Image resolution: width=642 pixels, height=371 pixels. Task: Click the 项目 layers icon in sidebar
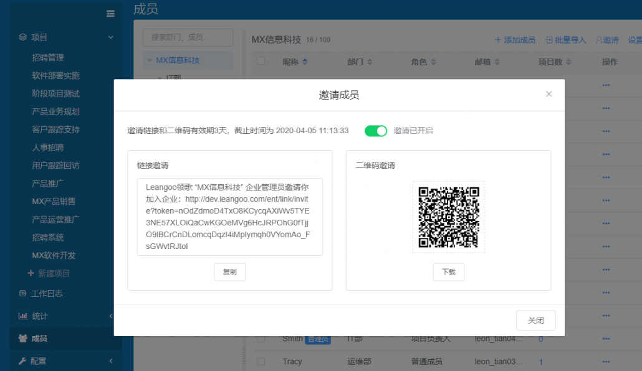coord(23,37)
